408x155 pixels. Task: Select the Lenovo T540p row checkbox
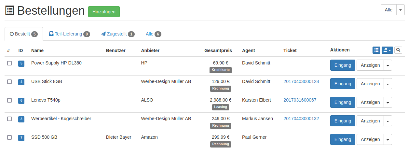click(9, 100)
